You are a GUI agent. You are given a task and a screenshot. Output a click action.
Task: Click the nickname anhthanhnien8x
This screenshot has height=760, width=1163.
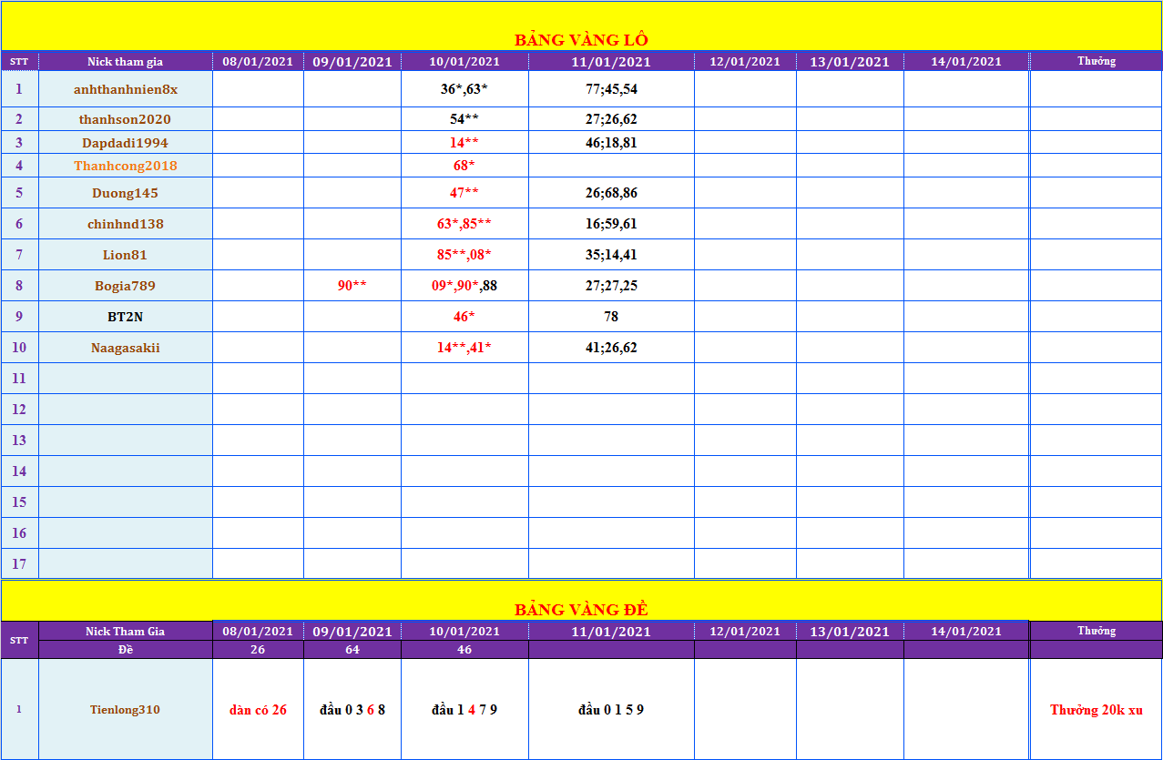[x=126, y=89]
